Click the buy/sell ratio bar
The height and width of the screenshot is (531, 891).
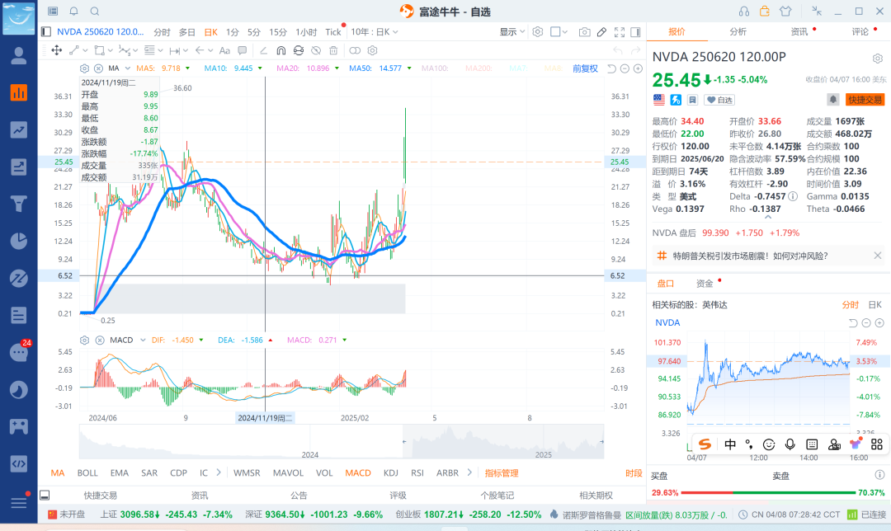coord(768,493)
